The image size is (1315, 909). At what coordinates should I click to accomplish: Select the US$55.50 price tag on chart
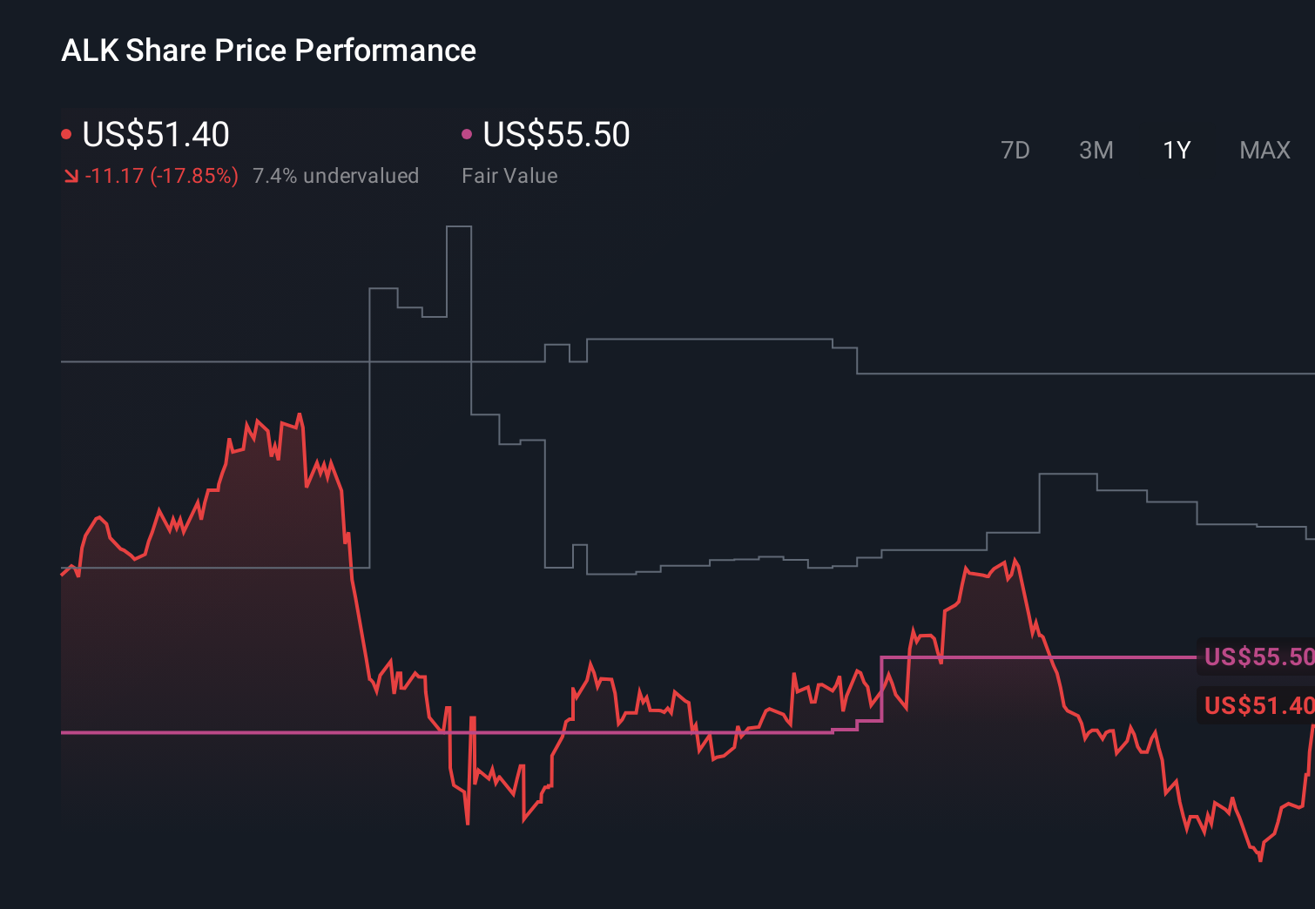[1257, 658]
